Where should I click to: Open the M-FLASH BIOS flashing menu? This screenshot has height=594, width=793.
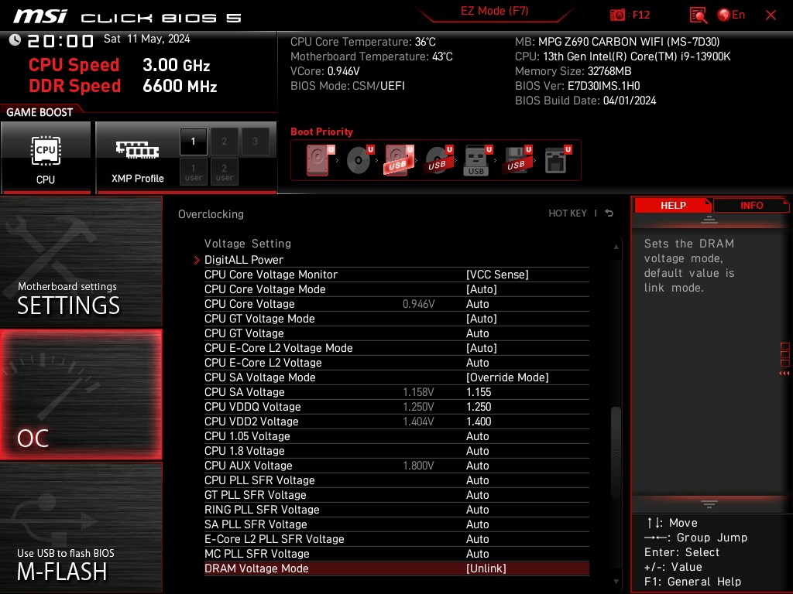[81, 527]
